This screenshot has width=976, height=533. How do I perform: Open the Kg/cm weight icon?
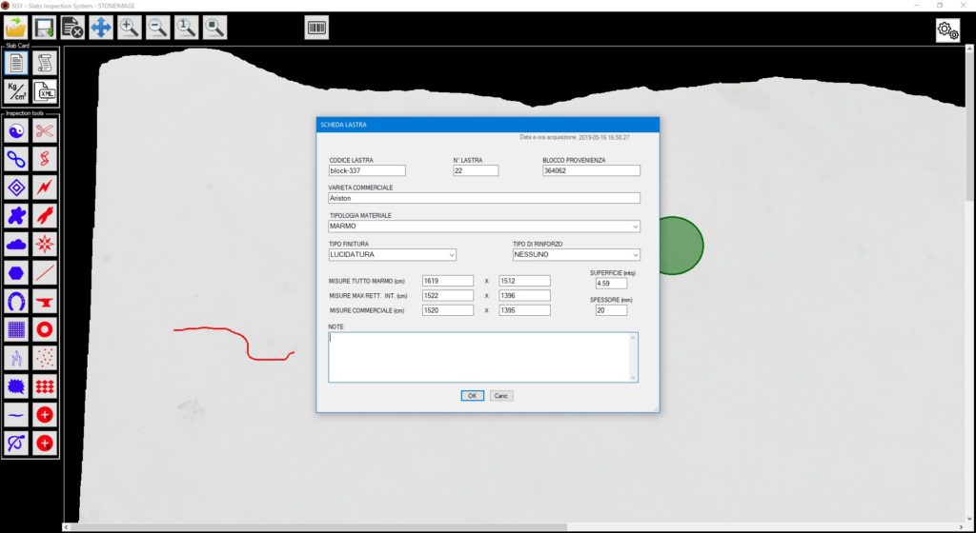click(x=16, y=92)
